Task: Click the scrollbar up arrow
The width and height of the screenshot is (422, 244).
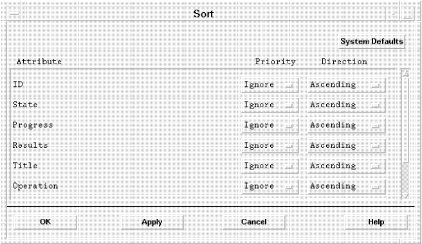Action: click(x=405, y=73)
